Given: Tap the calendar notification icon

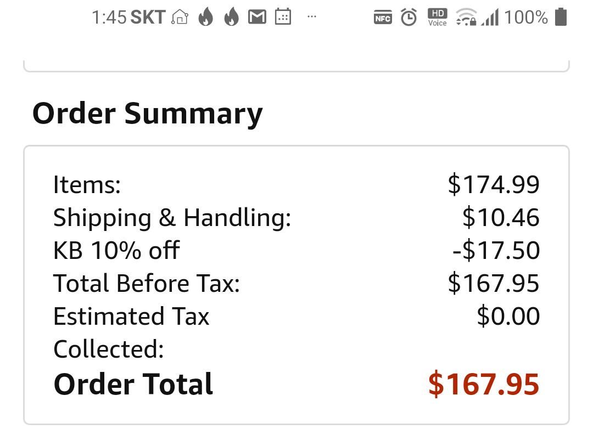Looking at the screenshot, I should pyautogui.click(x=283, y=17).
